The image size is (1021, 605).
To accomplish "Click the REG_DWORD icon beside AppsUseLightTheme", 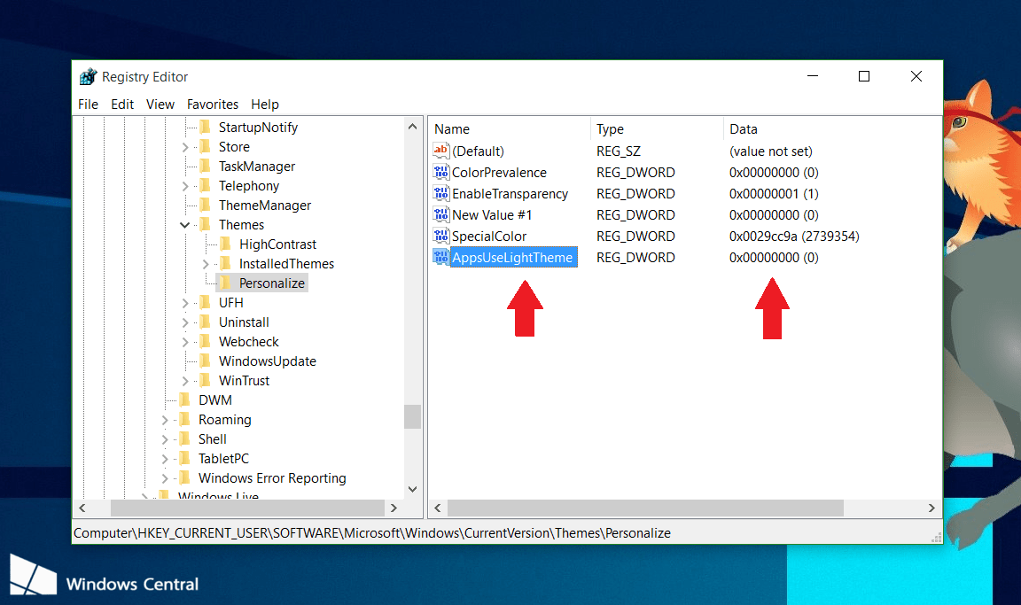I will [440, 257].
